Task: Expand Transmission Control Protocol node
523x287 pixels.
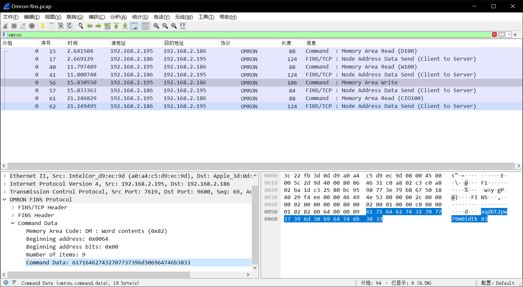Action: (x=5, y=192)
